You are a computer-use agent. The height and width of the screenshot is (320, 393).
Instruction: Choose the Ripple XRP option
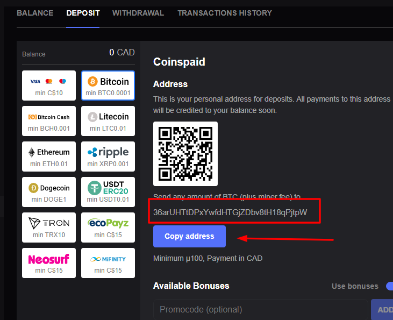coord(108,157)
